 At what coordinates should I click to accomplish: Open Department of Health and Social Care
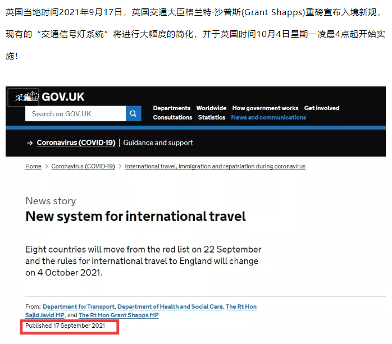(170, 307)
